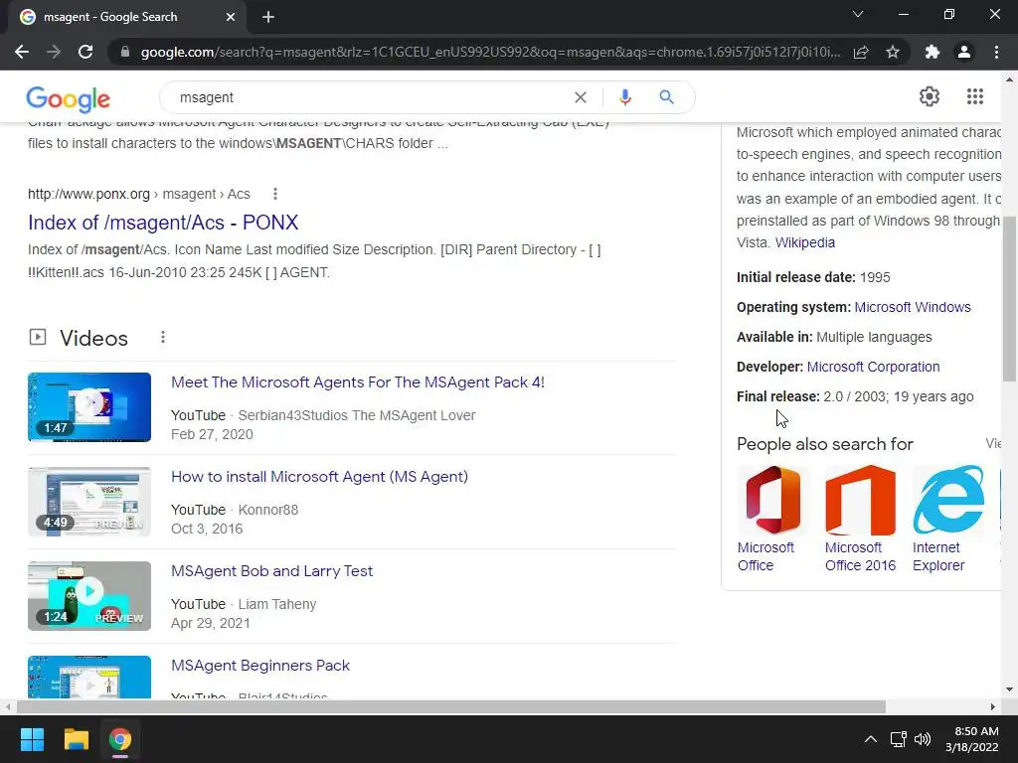Play the 4:49 video thumbnail
The width and height of the screenshot is (1018, 763).
coord(89,502)
